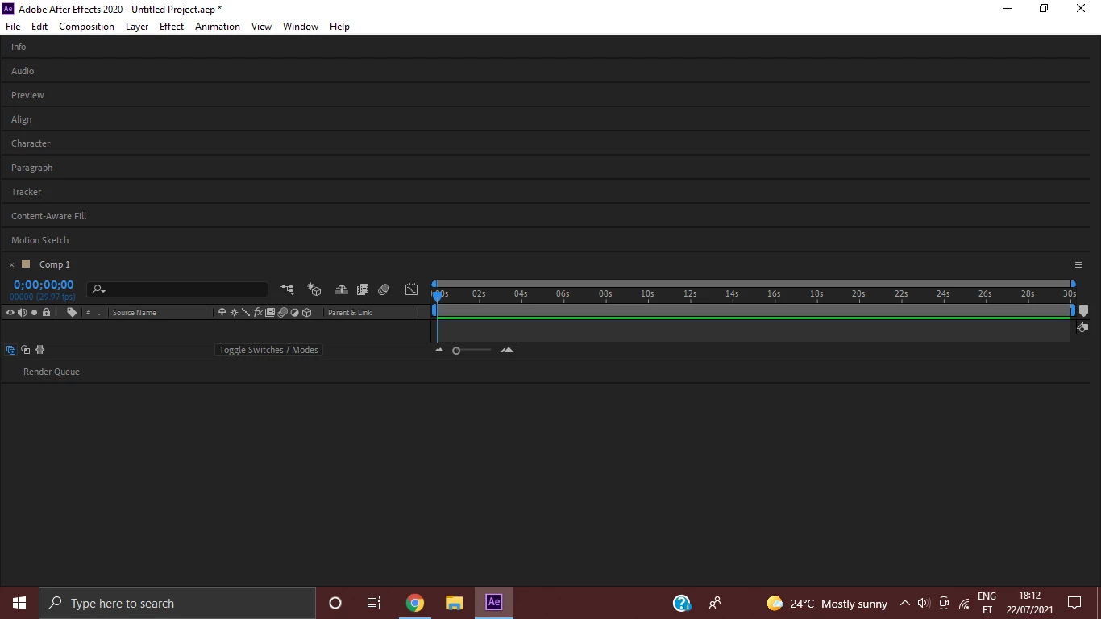Toggle the hide shy layers icon
Viewport: 1101px width, 619px height.
[x=342, y=289]
